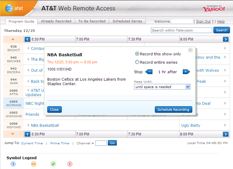Click right arrow on 942 ENCDRA row

225,70
